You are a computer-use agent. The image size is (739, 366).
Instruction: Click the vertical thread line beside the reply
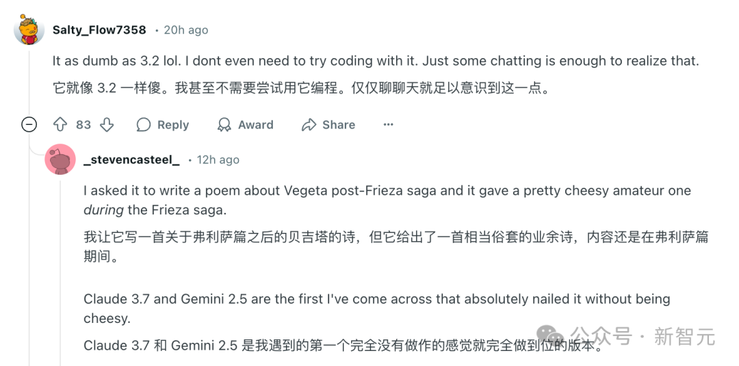(60, 273)
